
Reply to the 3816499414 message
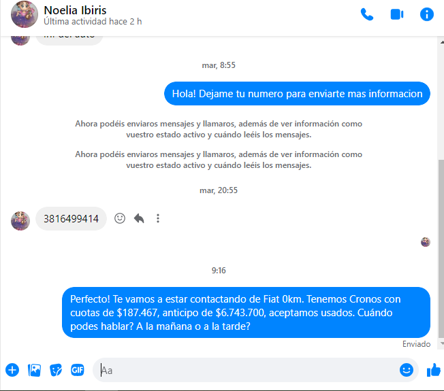(x=139, y=218)
